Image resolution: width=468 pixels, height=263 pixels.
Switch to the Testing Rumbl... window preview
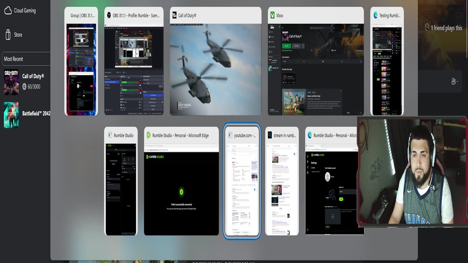(387, 69)
